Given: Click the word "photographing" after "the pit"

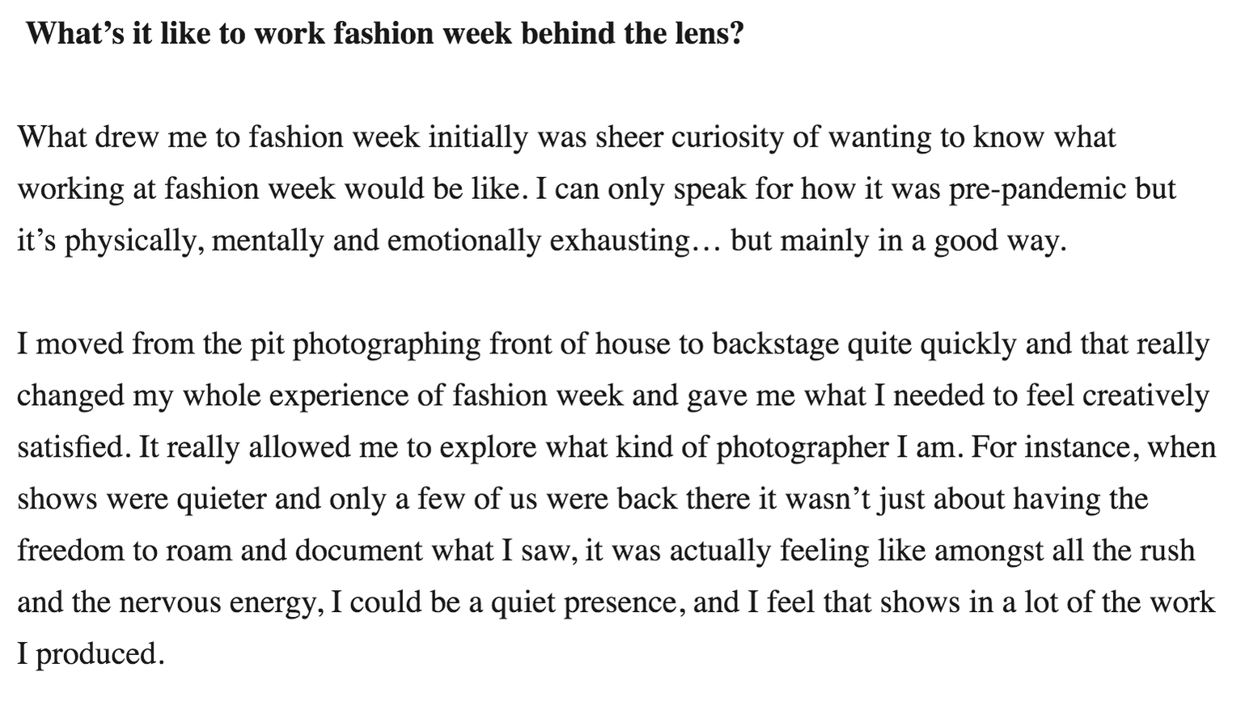Looking at the screenshot, I should coord(386,344).
